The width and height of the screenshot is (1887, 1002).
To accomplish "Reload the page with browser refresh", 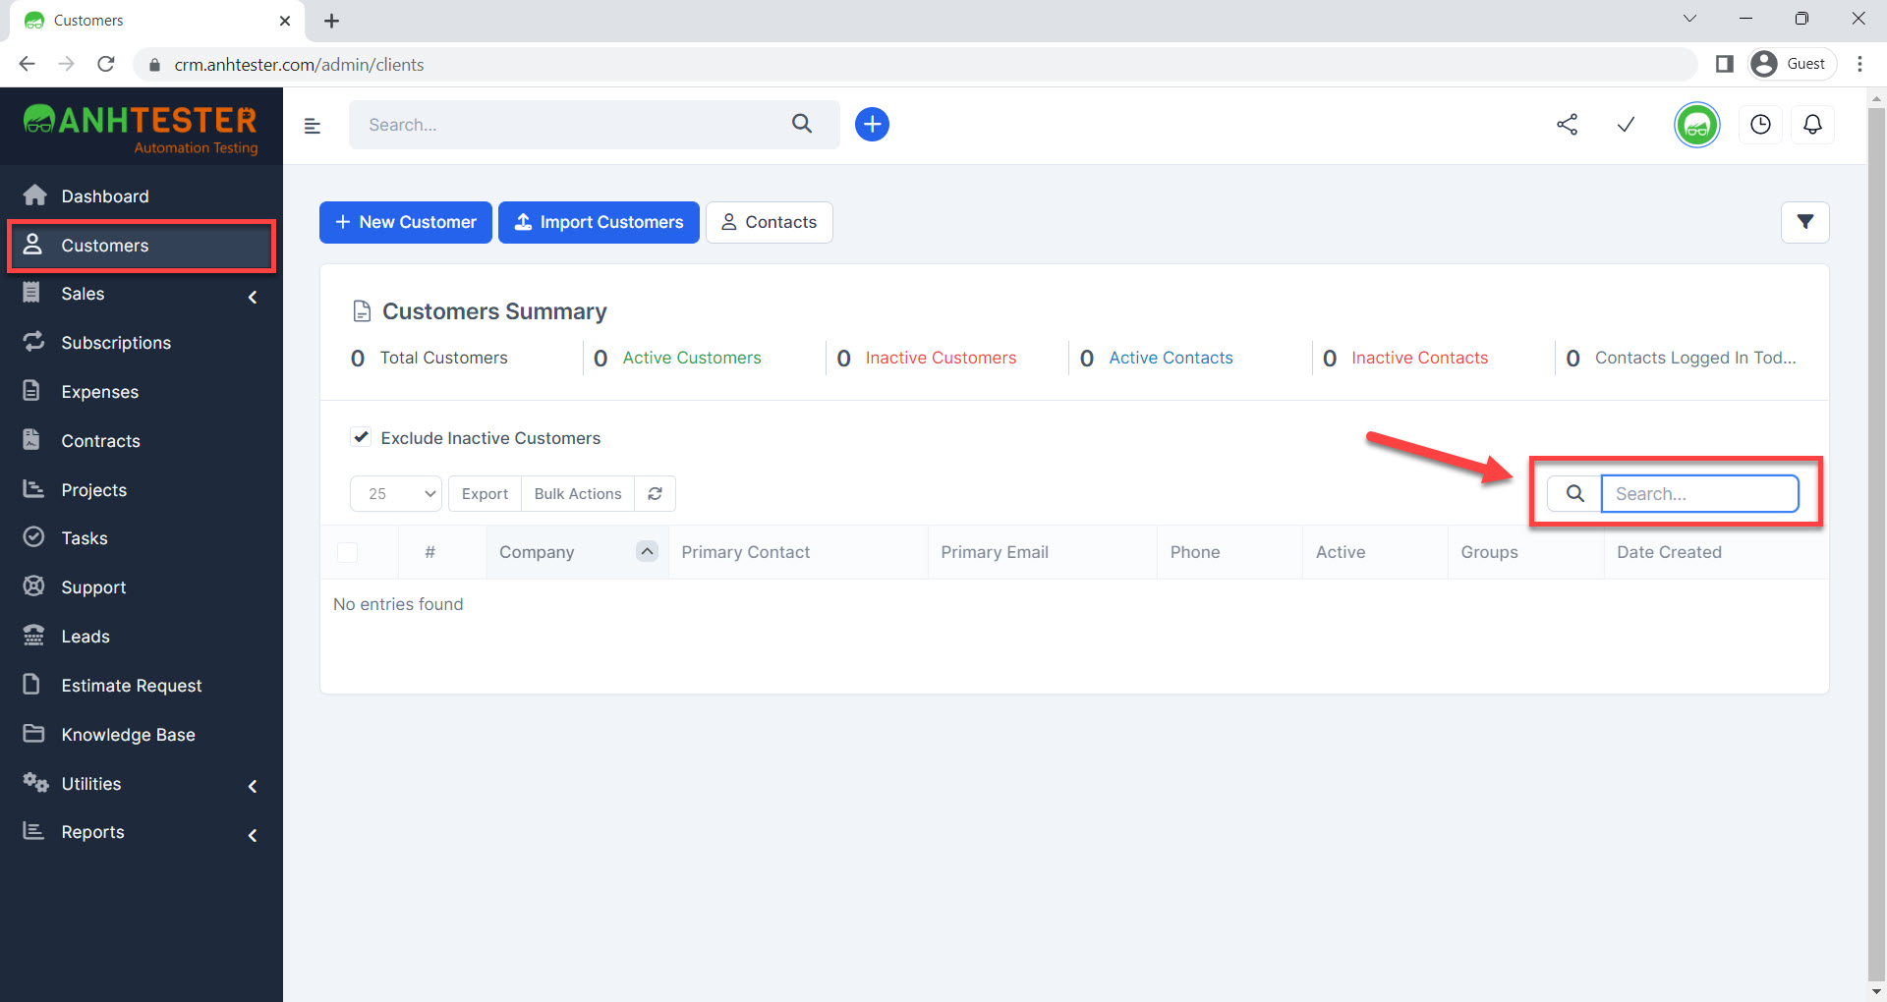I will coord(106,64).
